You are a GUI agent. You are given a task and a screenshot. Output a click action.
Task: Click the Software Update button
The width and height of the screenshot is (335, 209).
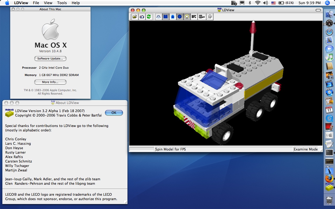(50, 59)
